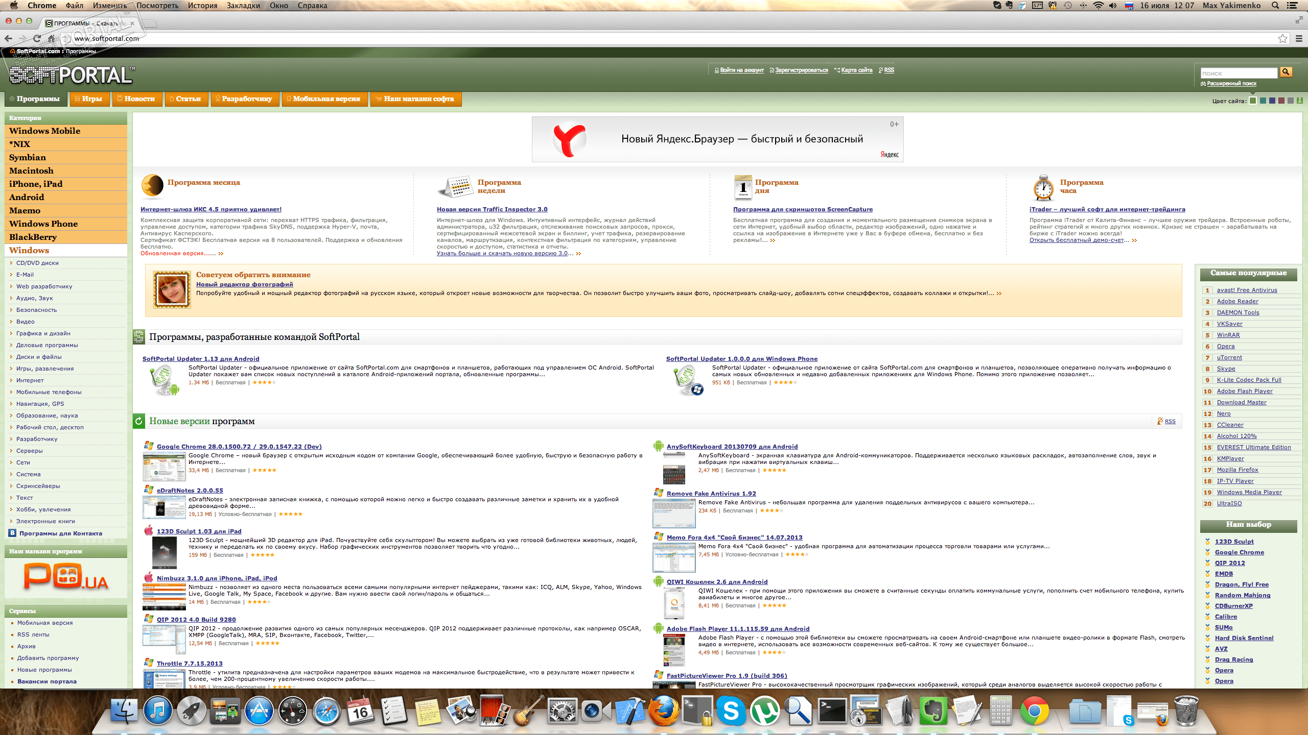Open Skype from the Dock

pyautogui.click(x=731, y=710)
